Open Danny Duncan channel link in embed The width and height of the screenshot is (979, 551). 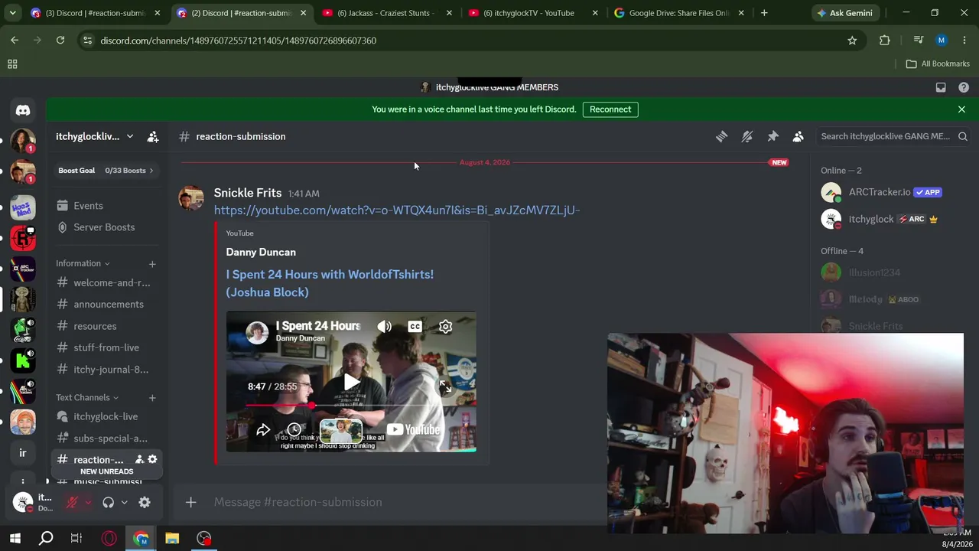click(261, 252)
